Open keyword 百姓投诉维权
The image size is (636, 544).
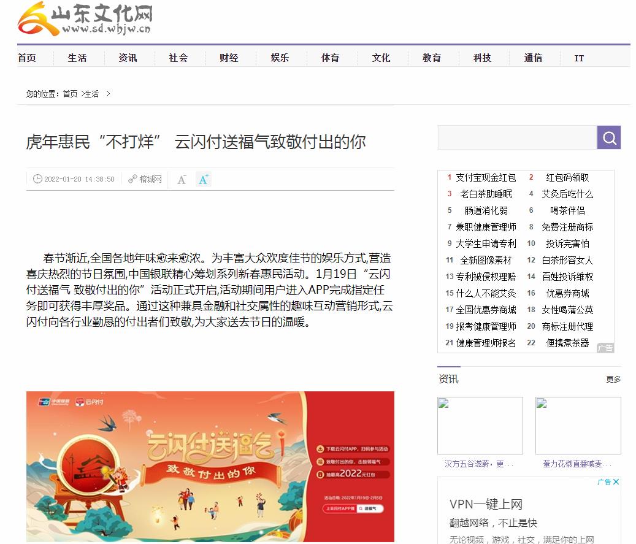click(567, 277)
